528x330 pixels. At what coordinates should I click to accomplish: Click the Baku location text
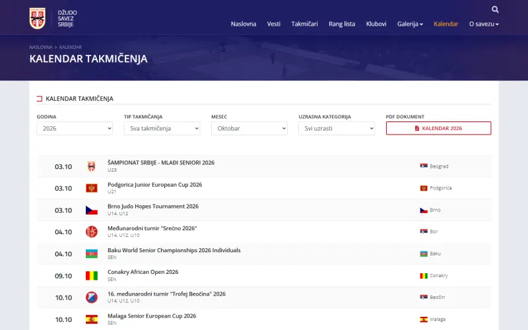(435, 253)
